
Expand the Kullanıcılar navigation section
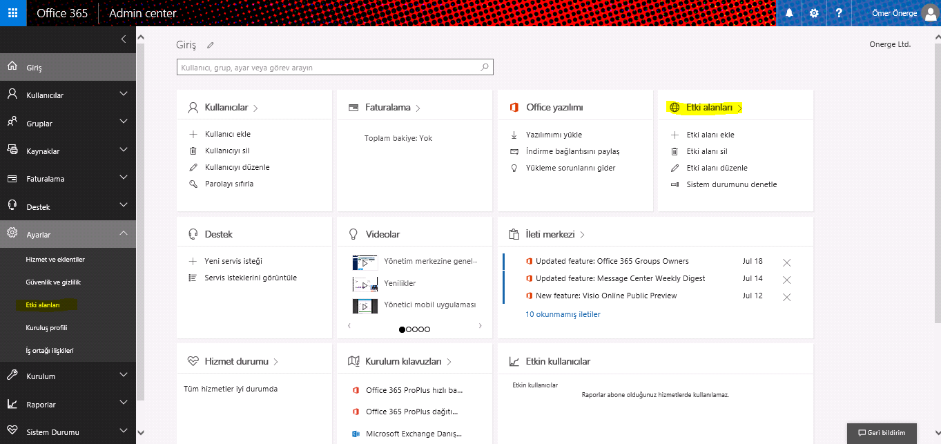tap(124, 94)
